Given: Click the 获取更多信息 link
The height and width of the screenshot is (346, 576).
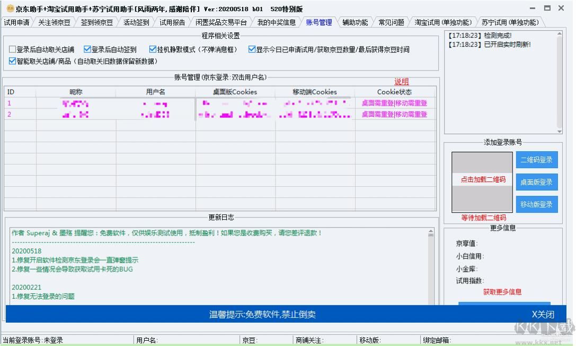Looking at the screenshot, I should [x=503, y=292].
